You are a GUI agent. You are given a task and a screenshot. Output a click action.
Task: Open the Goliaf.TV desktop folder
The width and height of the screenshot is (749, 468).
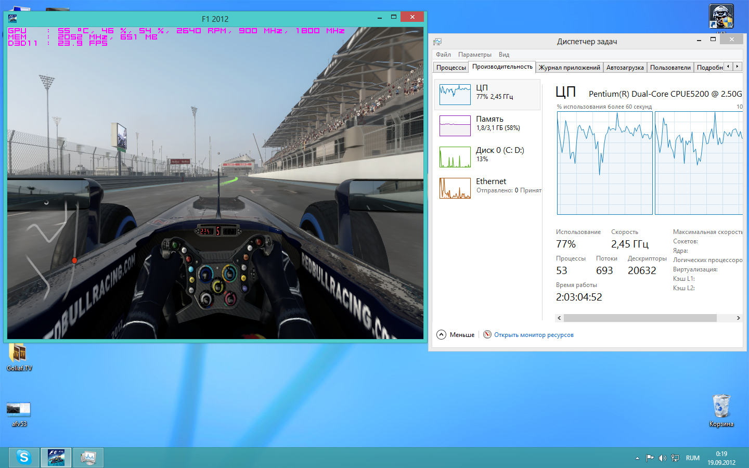coord(19,357)
